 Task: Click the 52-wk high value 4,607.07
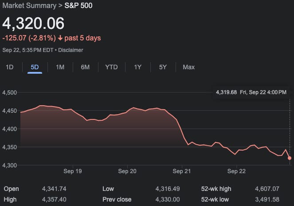[x=267, y=189]
